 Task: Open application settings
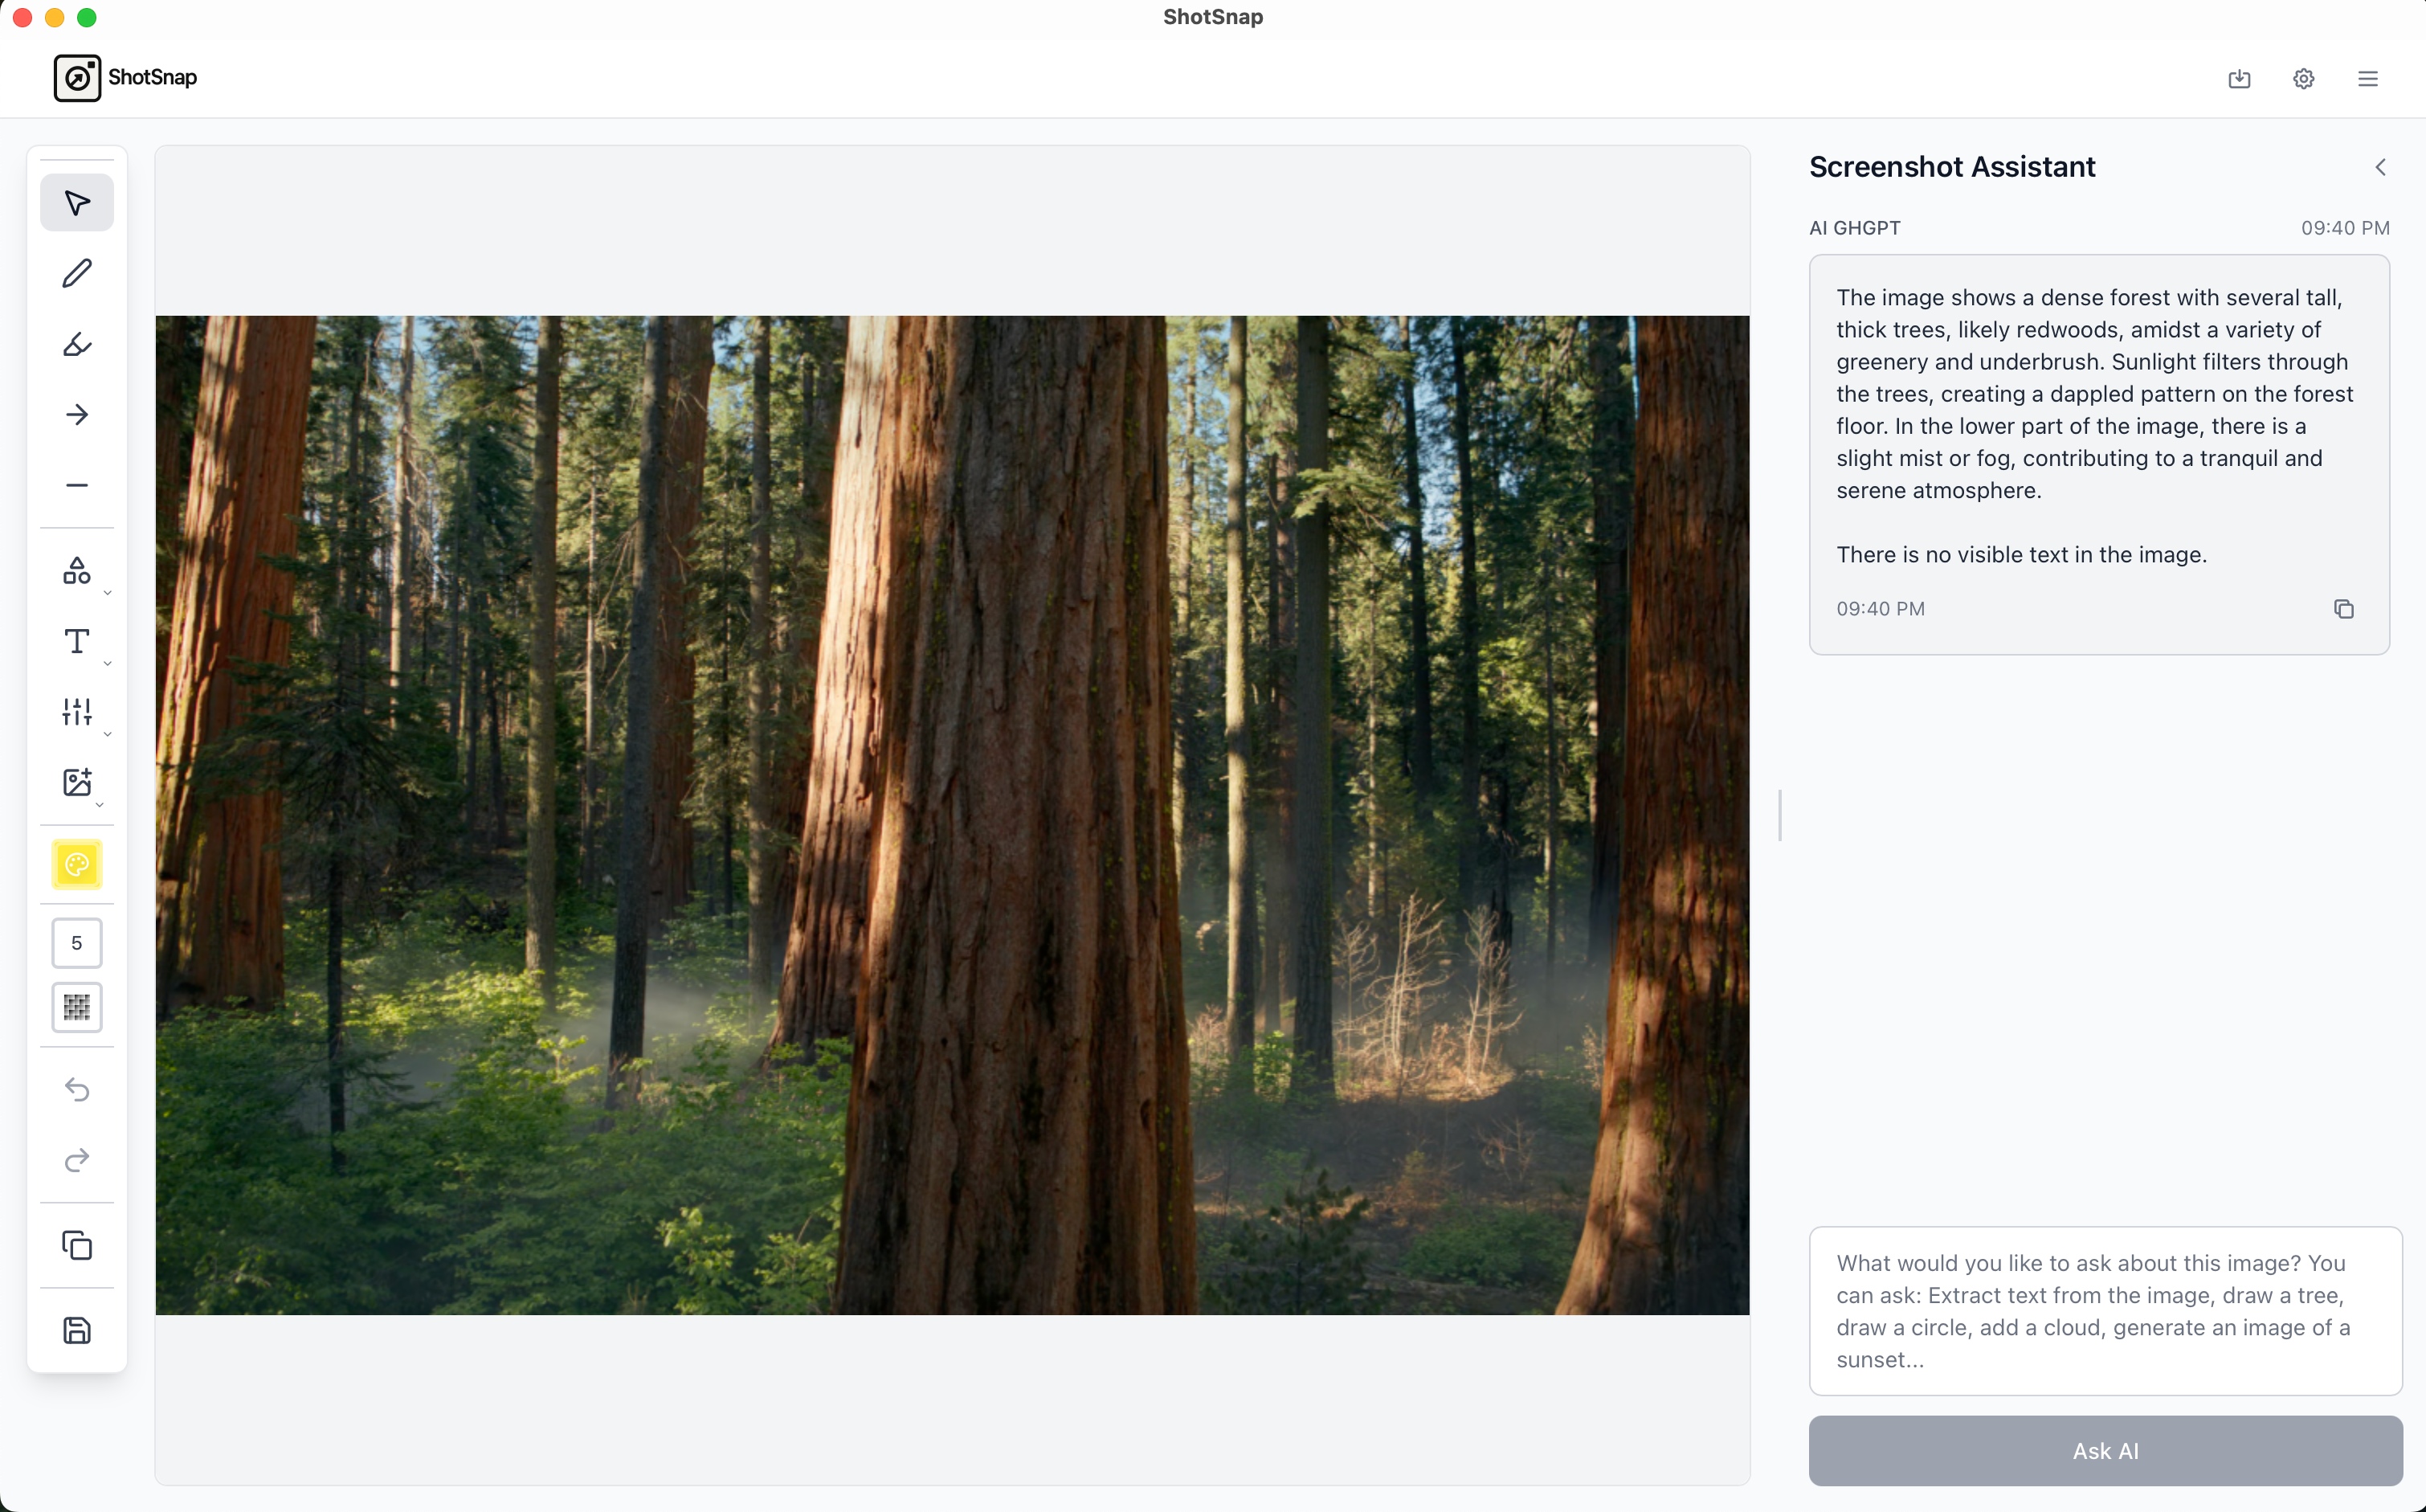click(x=2303, y=78)
